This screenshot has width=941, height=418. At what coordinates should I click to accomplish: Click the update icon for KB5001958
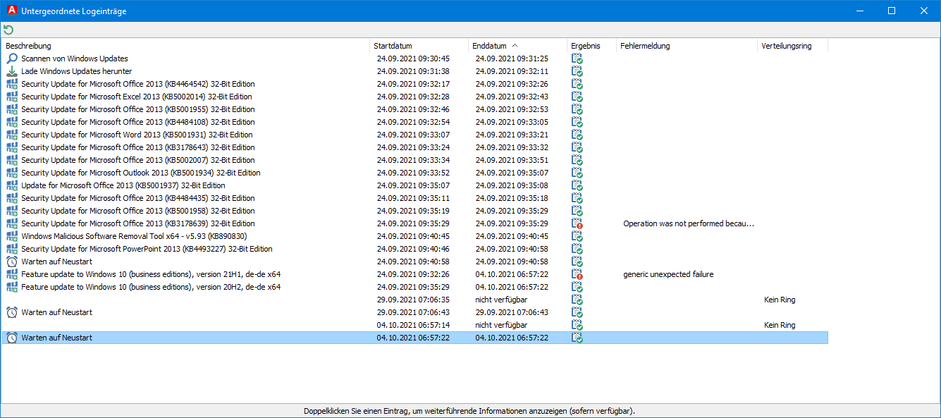(12, 211)
